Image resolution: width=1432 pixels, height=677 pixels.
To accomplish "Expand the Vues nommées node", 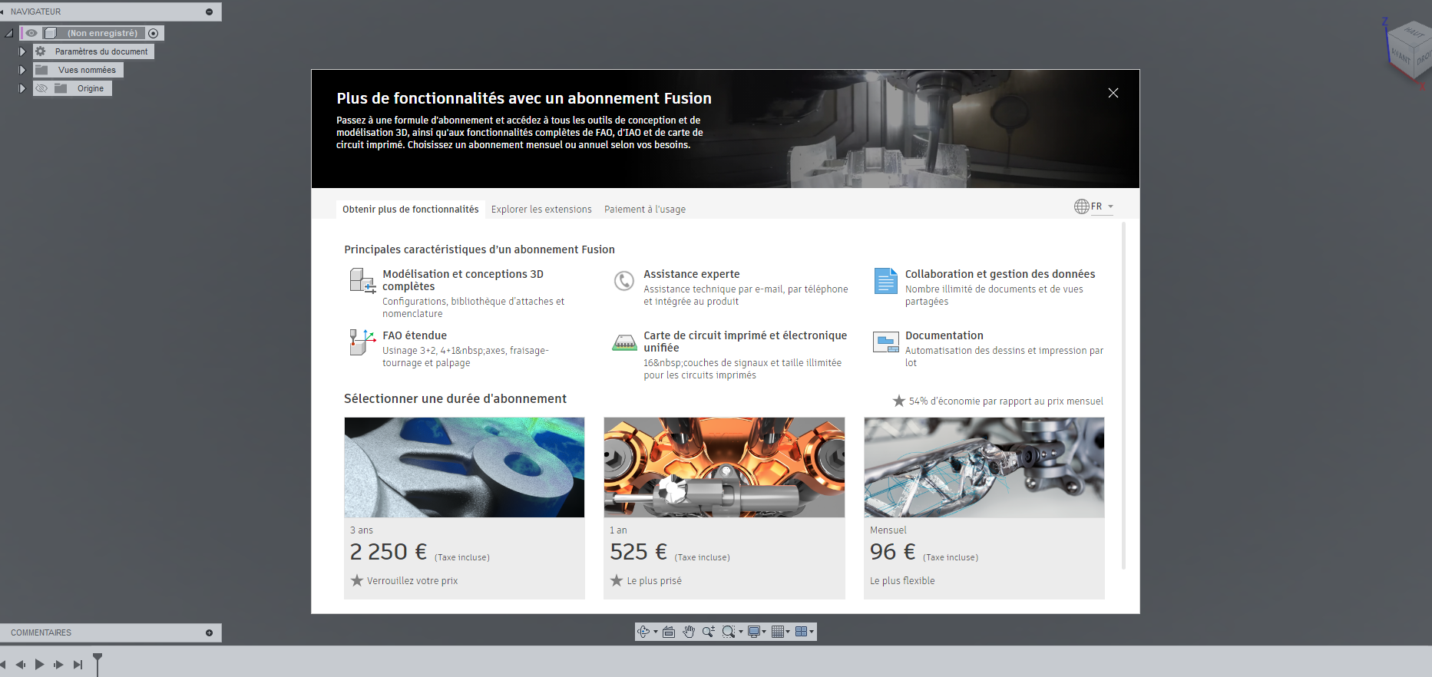I will (x=22, y=70).
